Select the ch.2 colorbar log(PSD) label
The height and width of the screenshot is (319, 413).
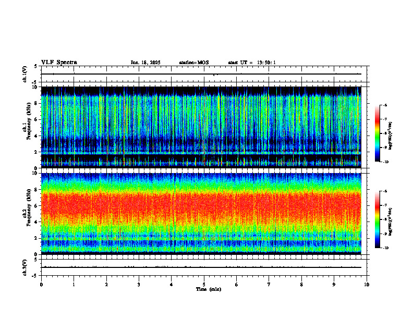tap(391, 222)
